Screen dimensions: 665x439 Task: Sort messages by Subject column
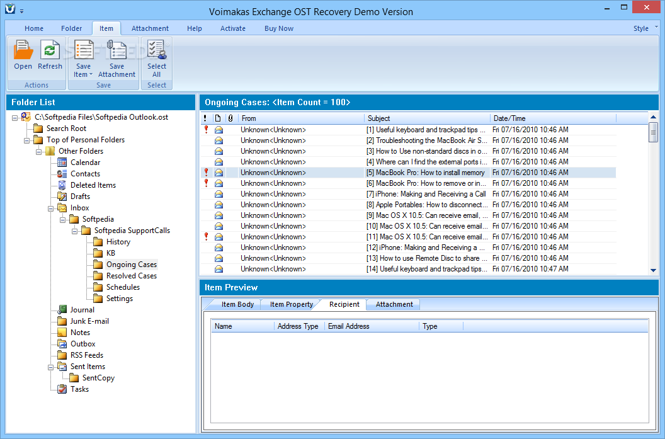[427, 118]
